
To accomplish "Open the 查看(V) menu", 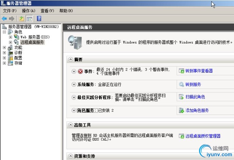I will coord(47,11).
